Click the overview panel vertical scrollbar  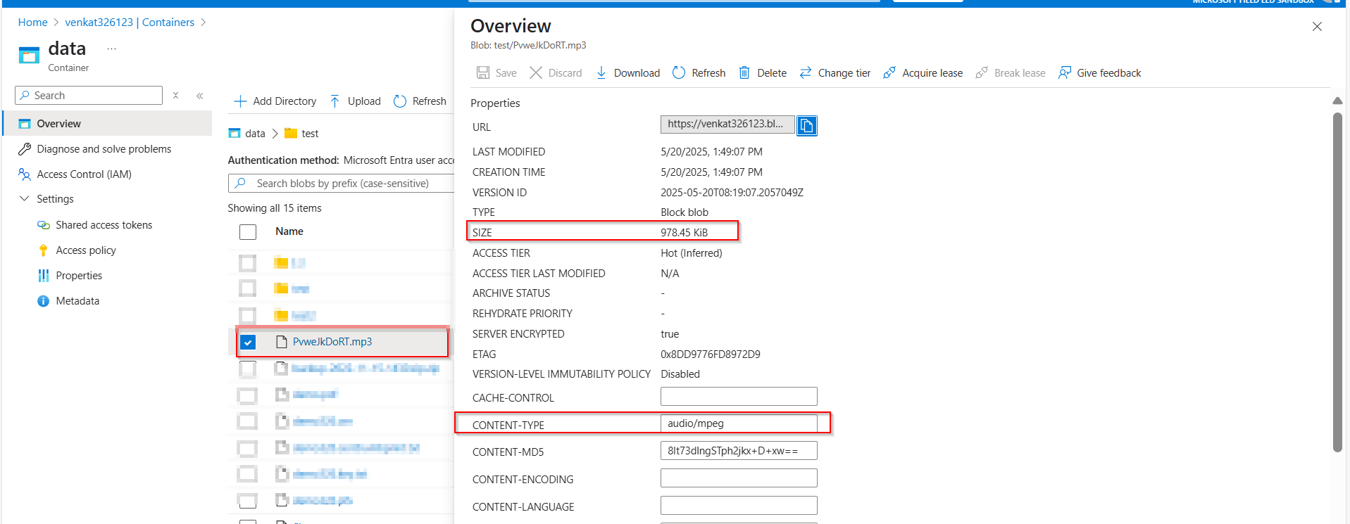pyautogui.click(x=1337, y=281)
